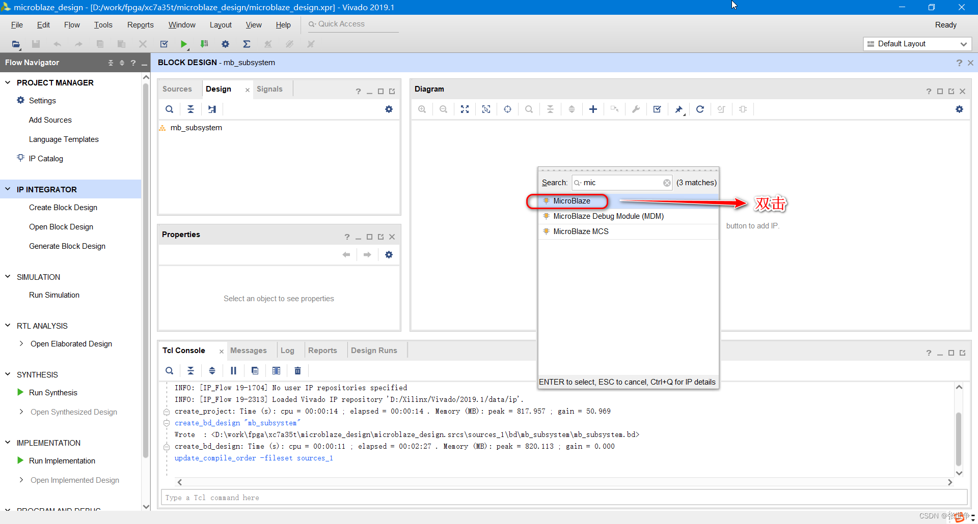Click Run Synthesis in Flow Navigator
This screenshot has width=978, height=524.
[x=53, y=393]
